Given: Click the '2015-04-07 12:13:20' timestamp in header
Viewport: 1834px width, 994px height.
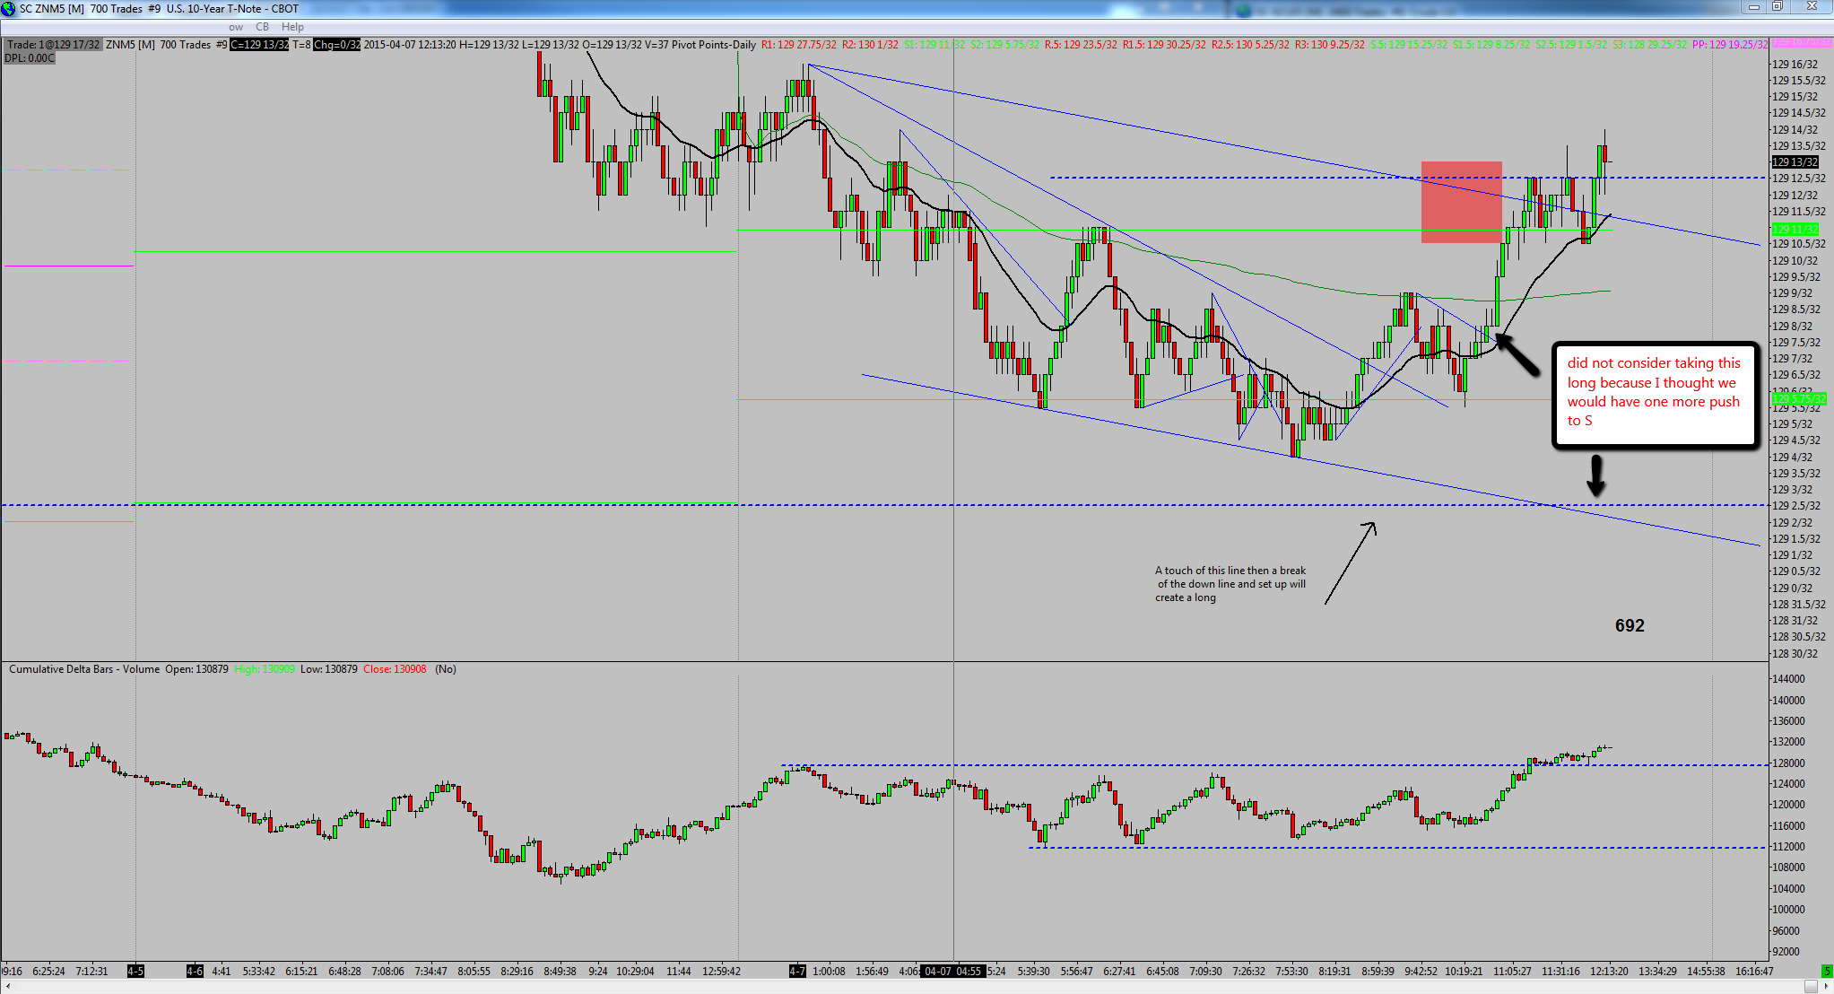Looking at the screenshot, I should tap(410, 45).
